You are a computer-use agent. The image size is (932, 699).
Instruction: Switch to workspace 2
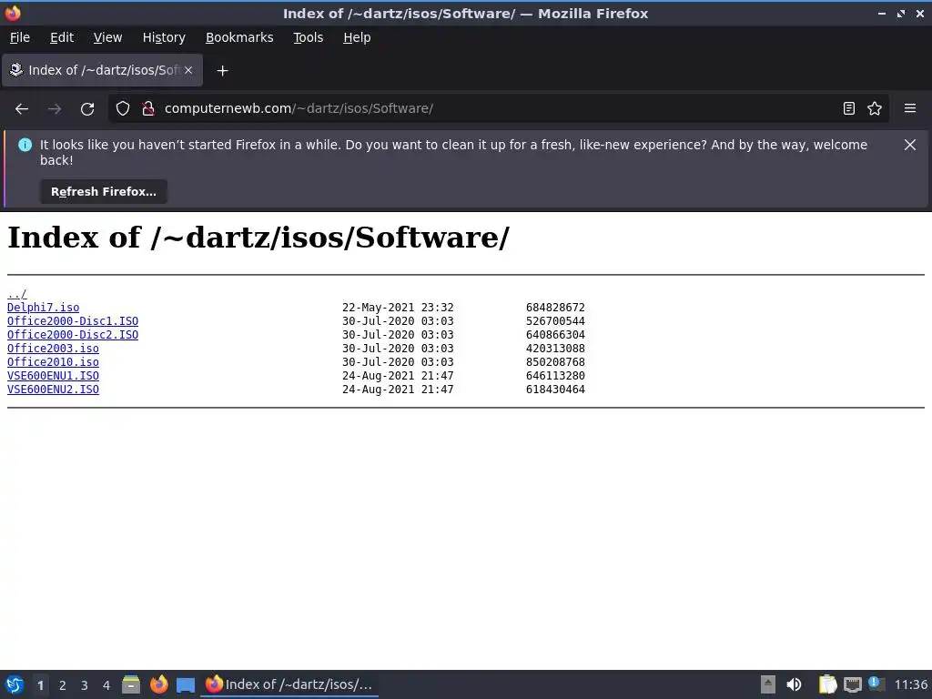point(63,685)
